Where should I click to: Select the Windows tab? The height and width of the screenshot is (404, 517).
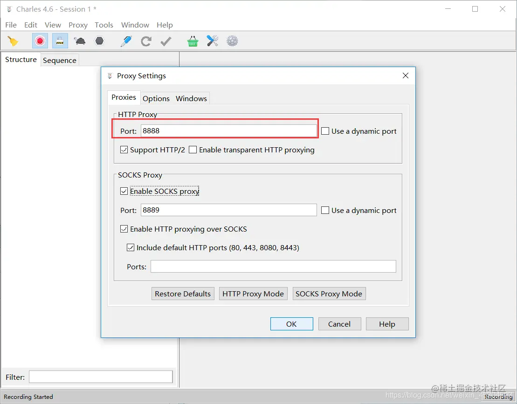[191, 98]
